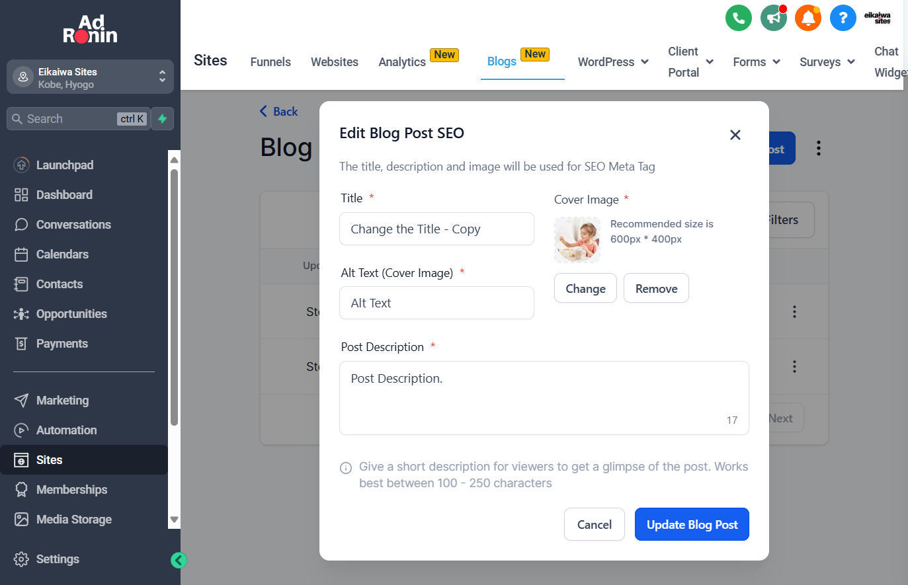
Task: Close the Edit Blog Post SEO dialog
Action: [x=735, y=135]
